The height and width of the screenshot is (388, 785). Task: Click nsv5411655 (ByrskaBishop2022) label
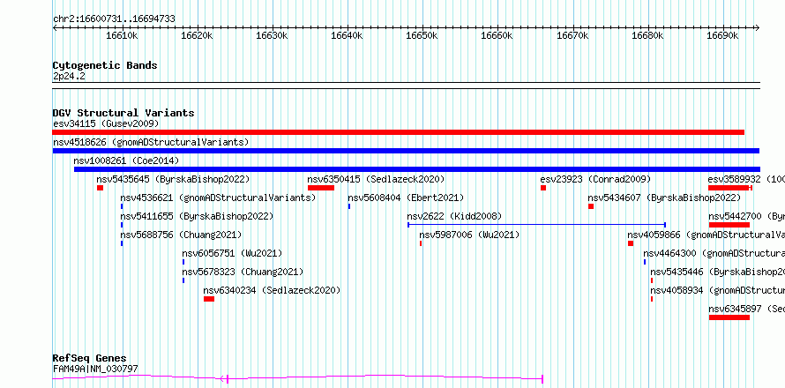coord(197,216)
